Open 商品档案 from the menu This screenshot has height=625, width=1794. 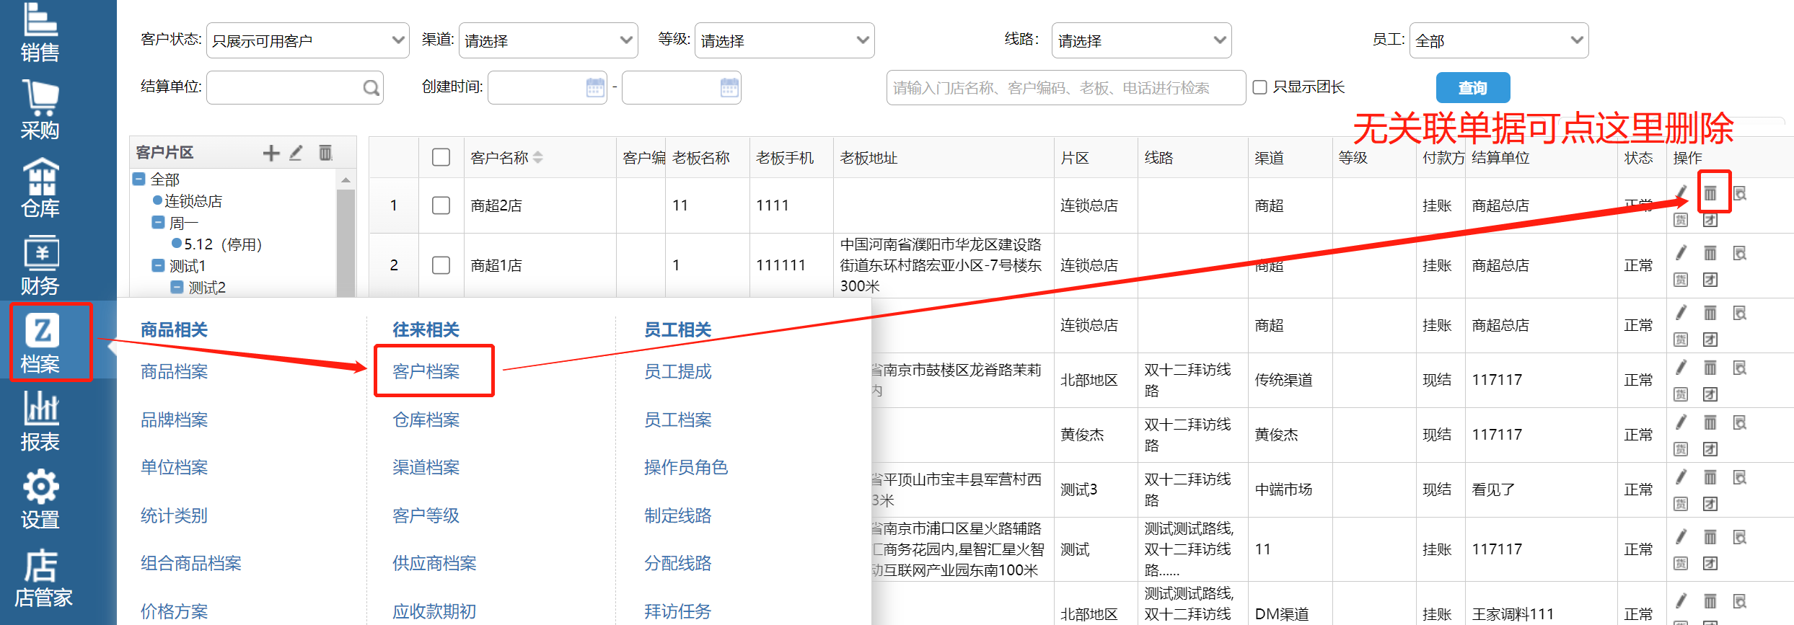[x=175, y=371]
